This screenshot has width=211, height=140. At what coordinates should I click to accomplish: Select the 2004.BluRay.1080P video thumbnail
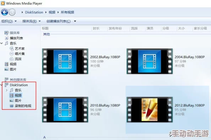(x=150, y=61)
